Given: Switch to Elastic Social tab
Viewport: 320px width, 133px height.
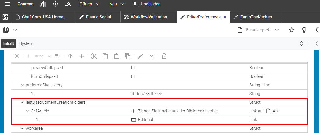Looking at the screenshot, I should pyautogui.click(x=98, y=17).
